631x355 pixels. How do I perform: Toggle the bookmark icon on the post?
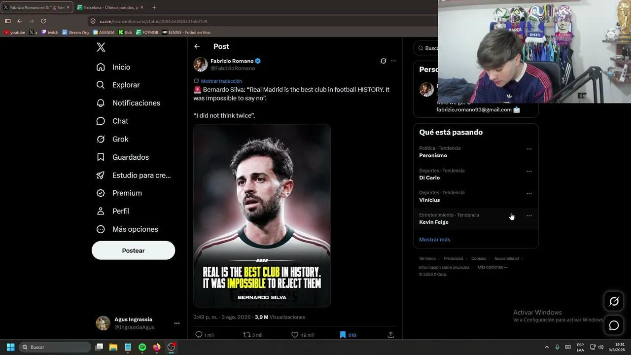coord(343,335)
